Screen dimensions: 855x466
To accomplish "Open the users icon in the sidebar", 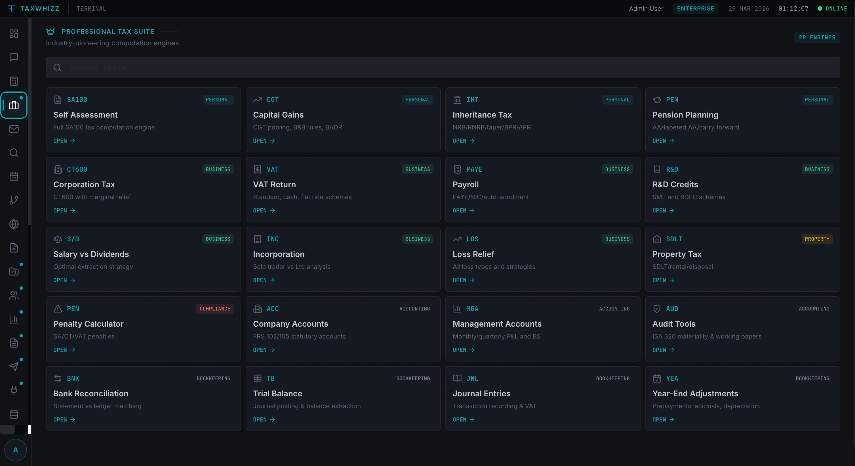I will (14, 295).
